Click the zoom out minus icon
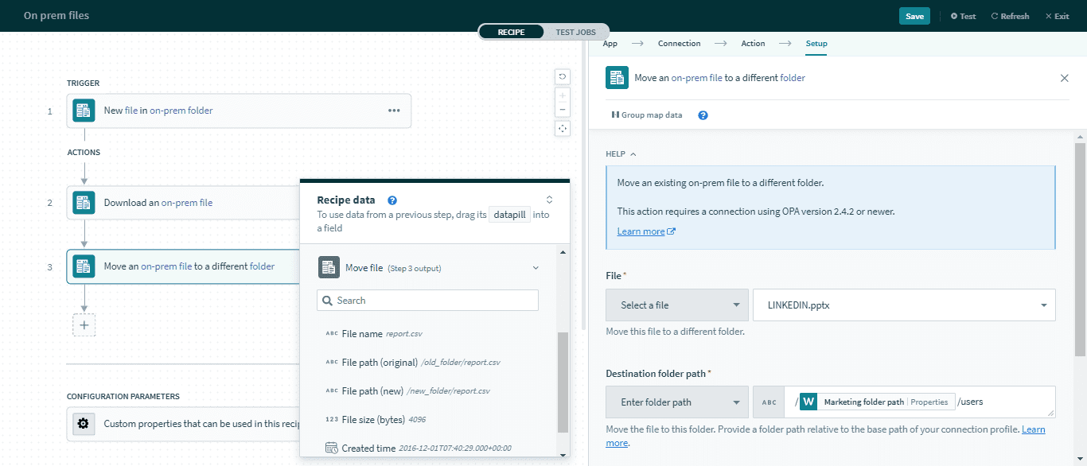 tap(563, 110)
